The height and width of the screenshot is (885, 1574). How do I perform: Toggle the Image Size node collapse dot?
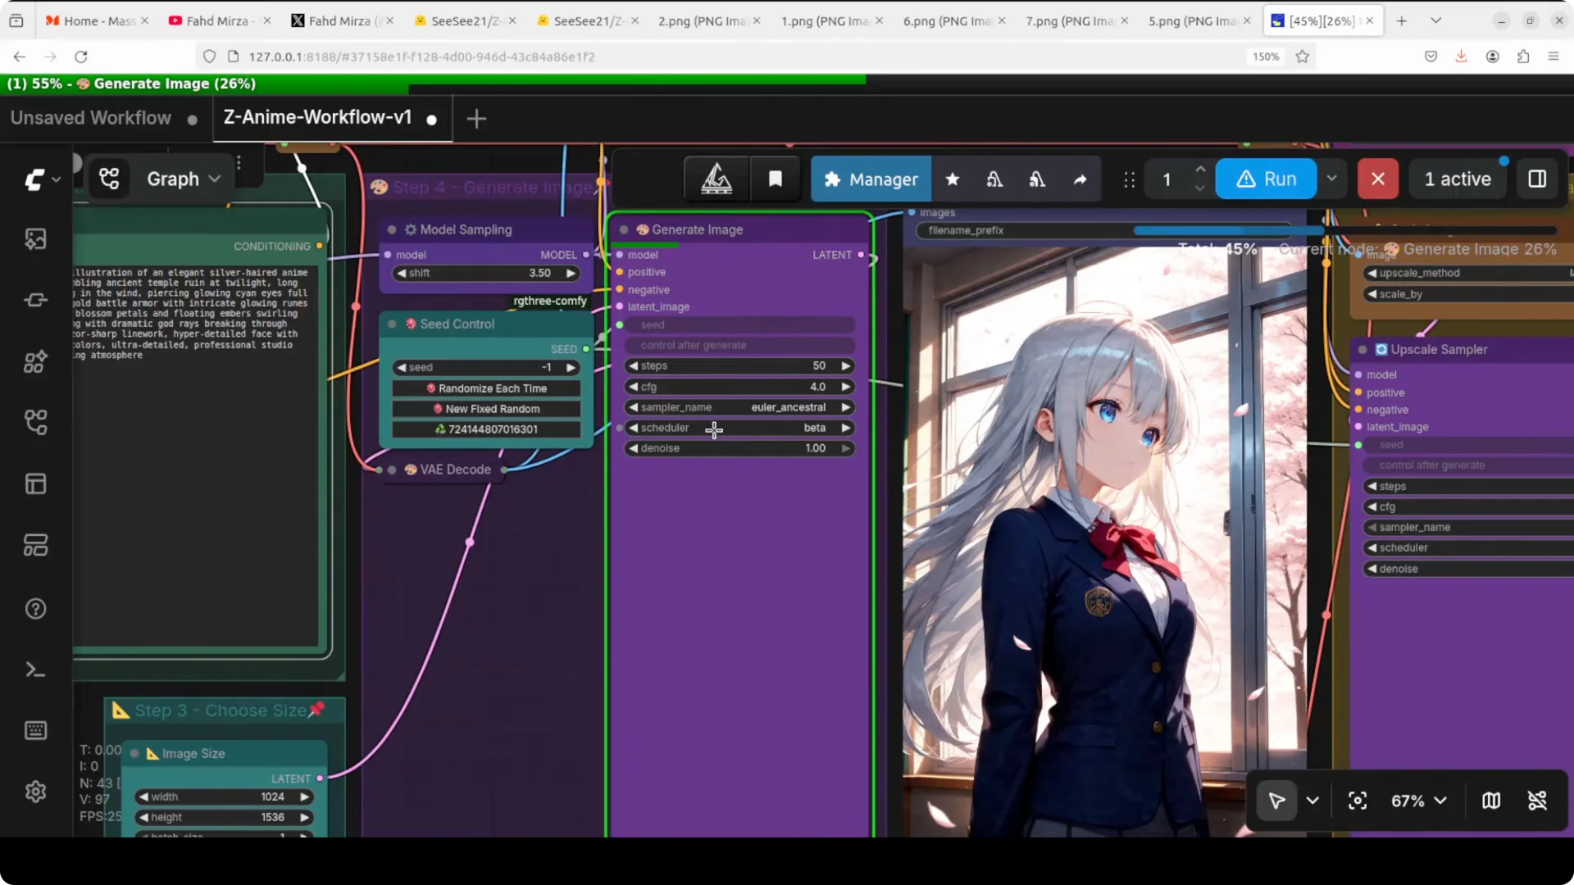(134, 754)
